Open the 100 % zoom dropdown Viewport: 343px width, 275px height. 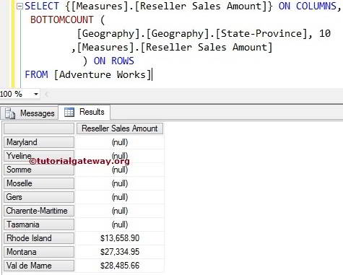tap(36, 94)
